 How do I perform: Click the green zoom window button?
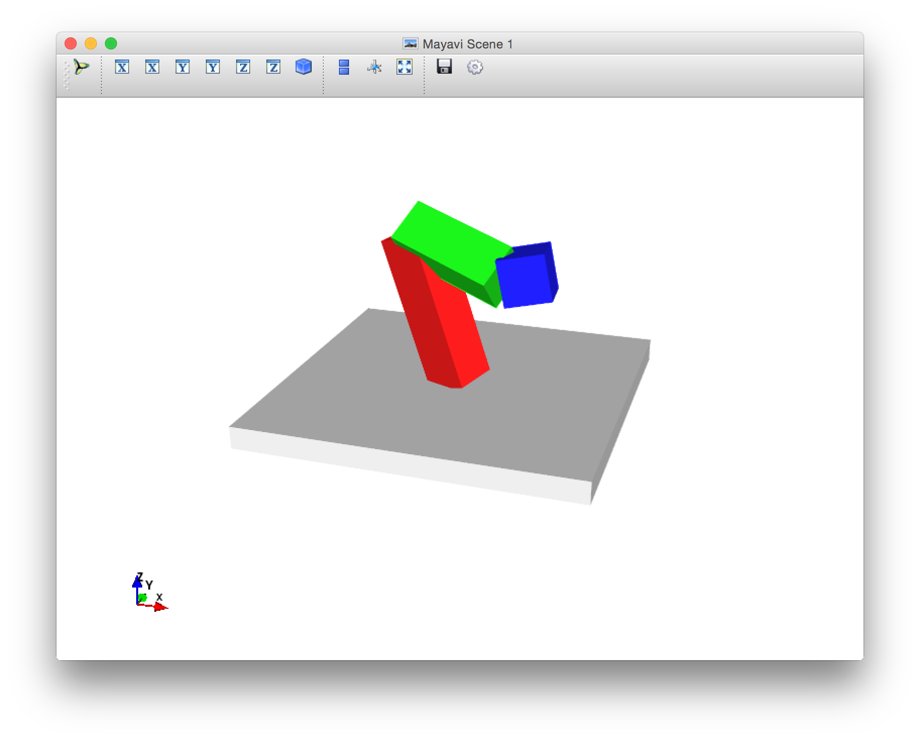(x=111, y=44)
